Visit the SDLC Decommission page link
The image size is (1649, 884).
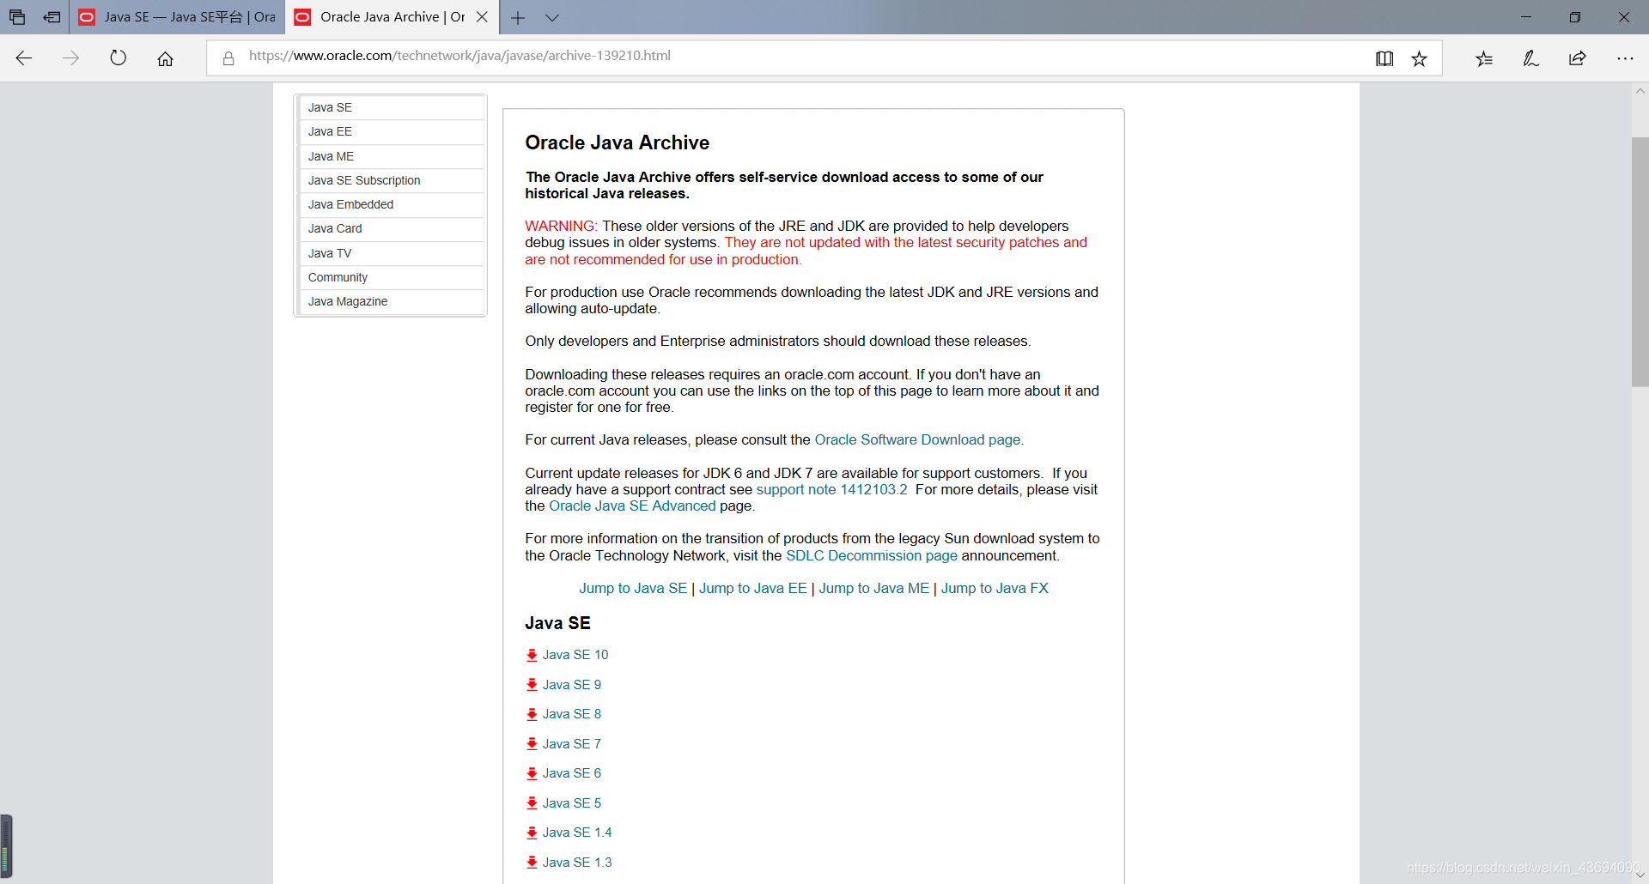pos(872,556)
